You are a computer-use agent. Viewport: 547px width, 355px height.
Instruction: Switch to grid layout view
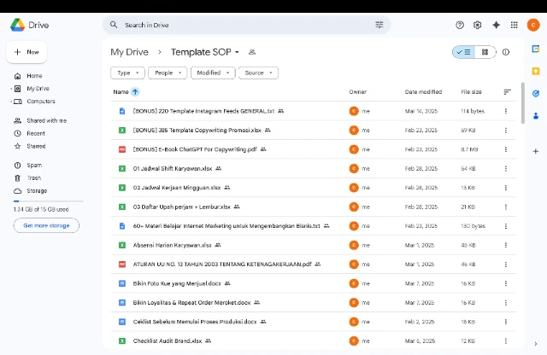pos(485,52)
